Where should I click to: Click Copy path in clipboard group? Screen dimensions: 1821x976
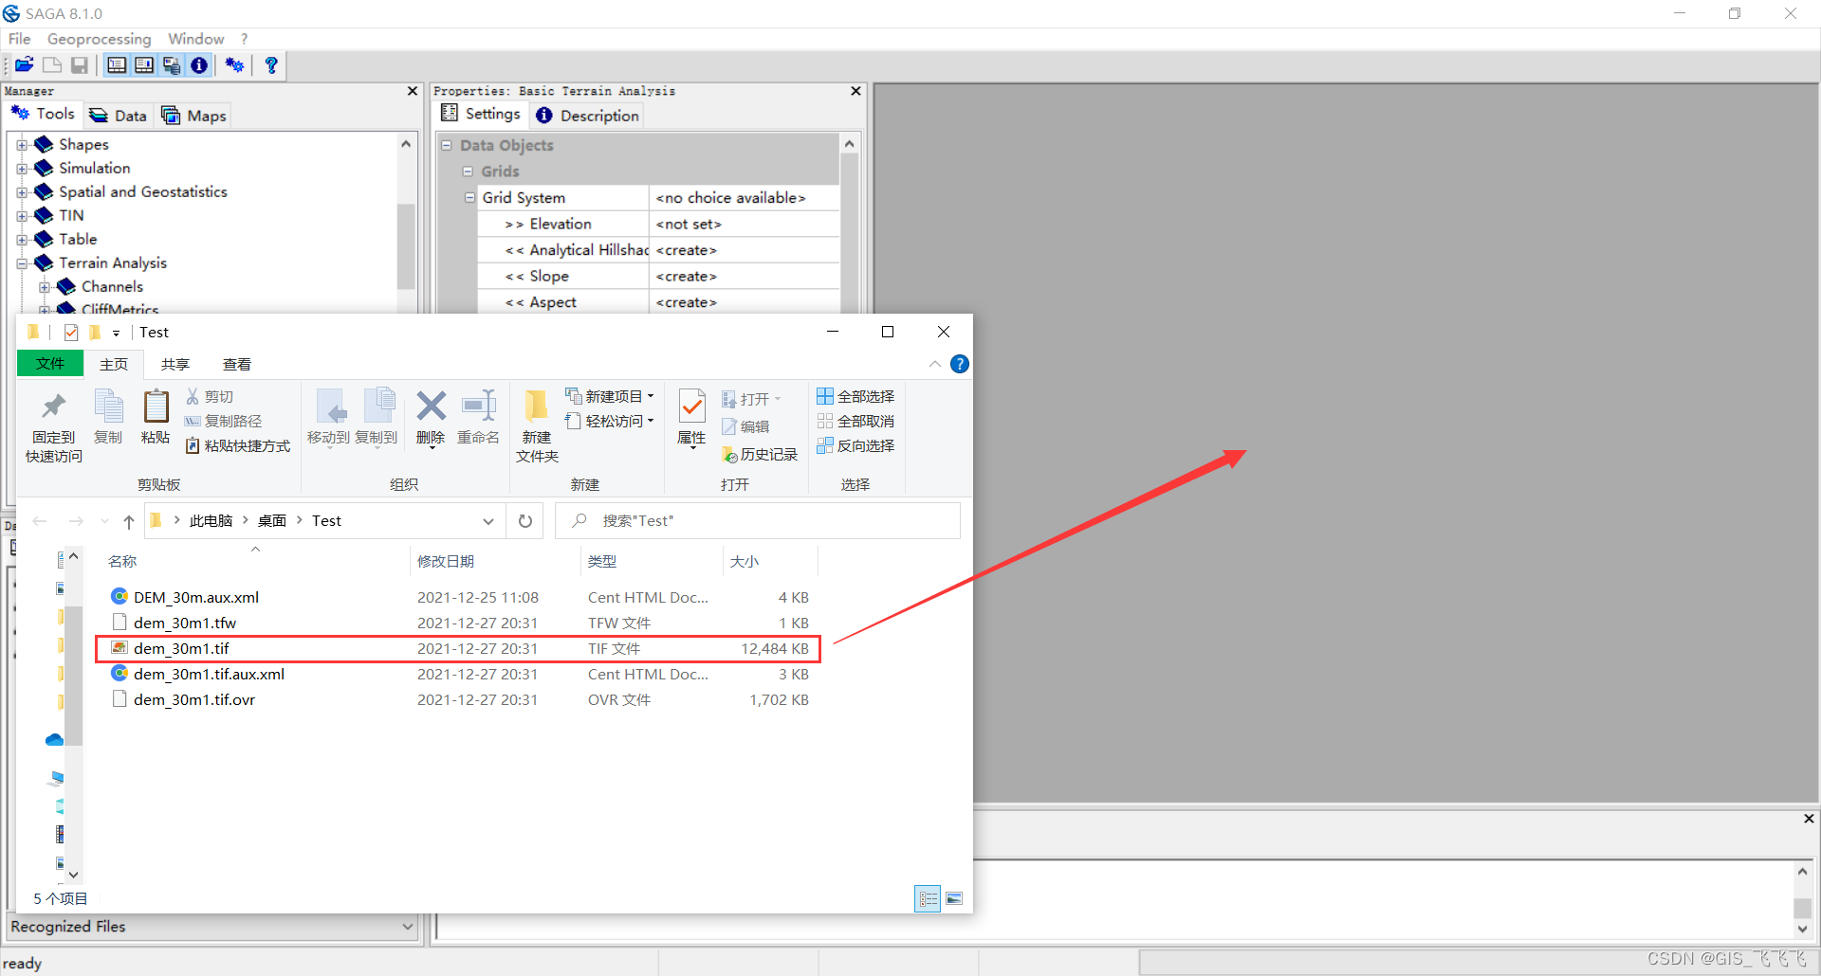click(x=224, y=421)
